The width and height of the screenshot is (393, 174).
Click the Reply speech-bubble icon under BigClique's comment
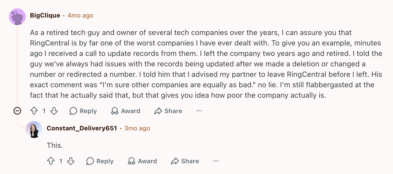click(73, 111)
